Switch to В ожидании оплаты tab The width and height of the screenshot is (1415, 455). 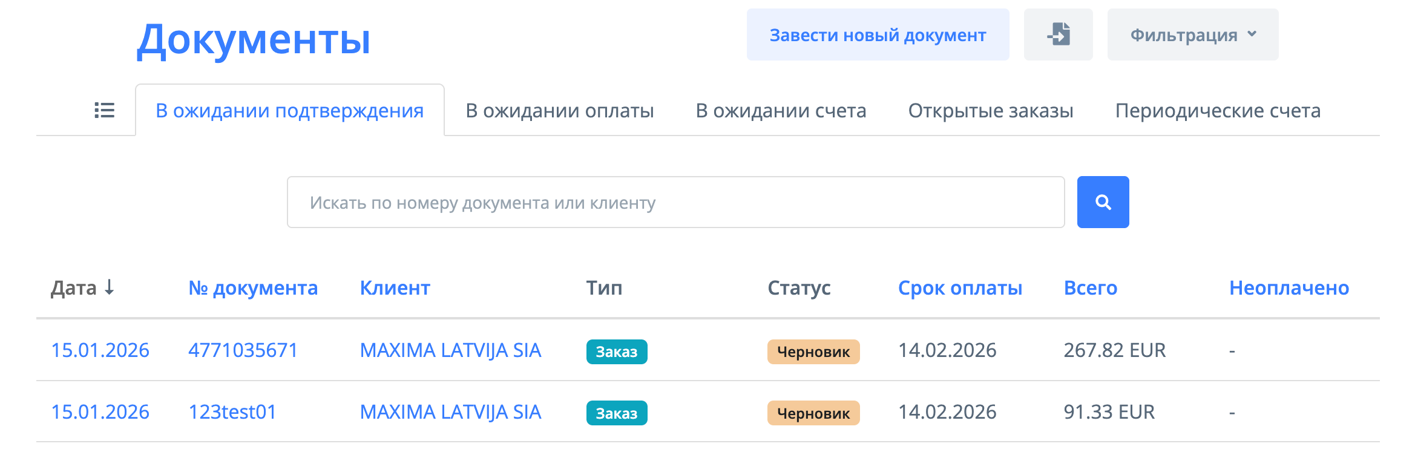[559, 111]
